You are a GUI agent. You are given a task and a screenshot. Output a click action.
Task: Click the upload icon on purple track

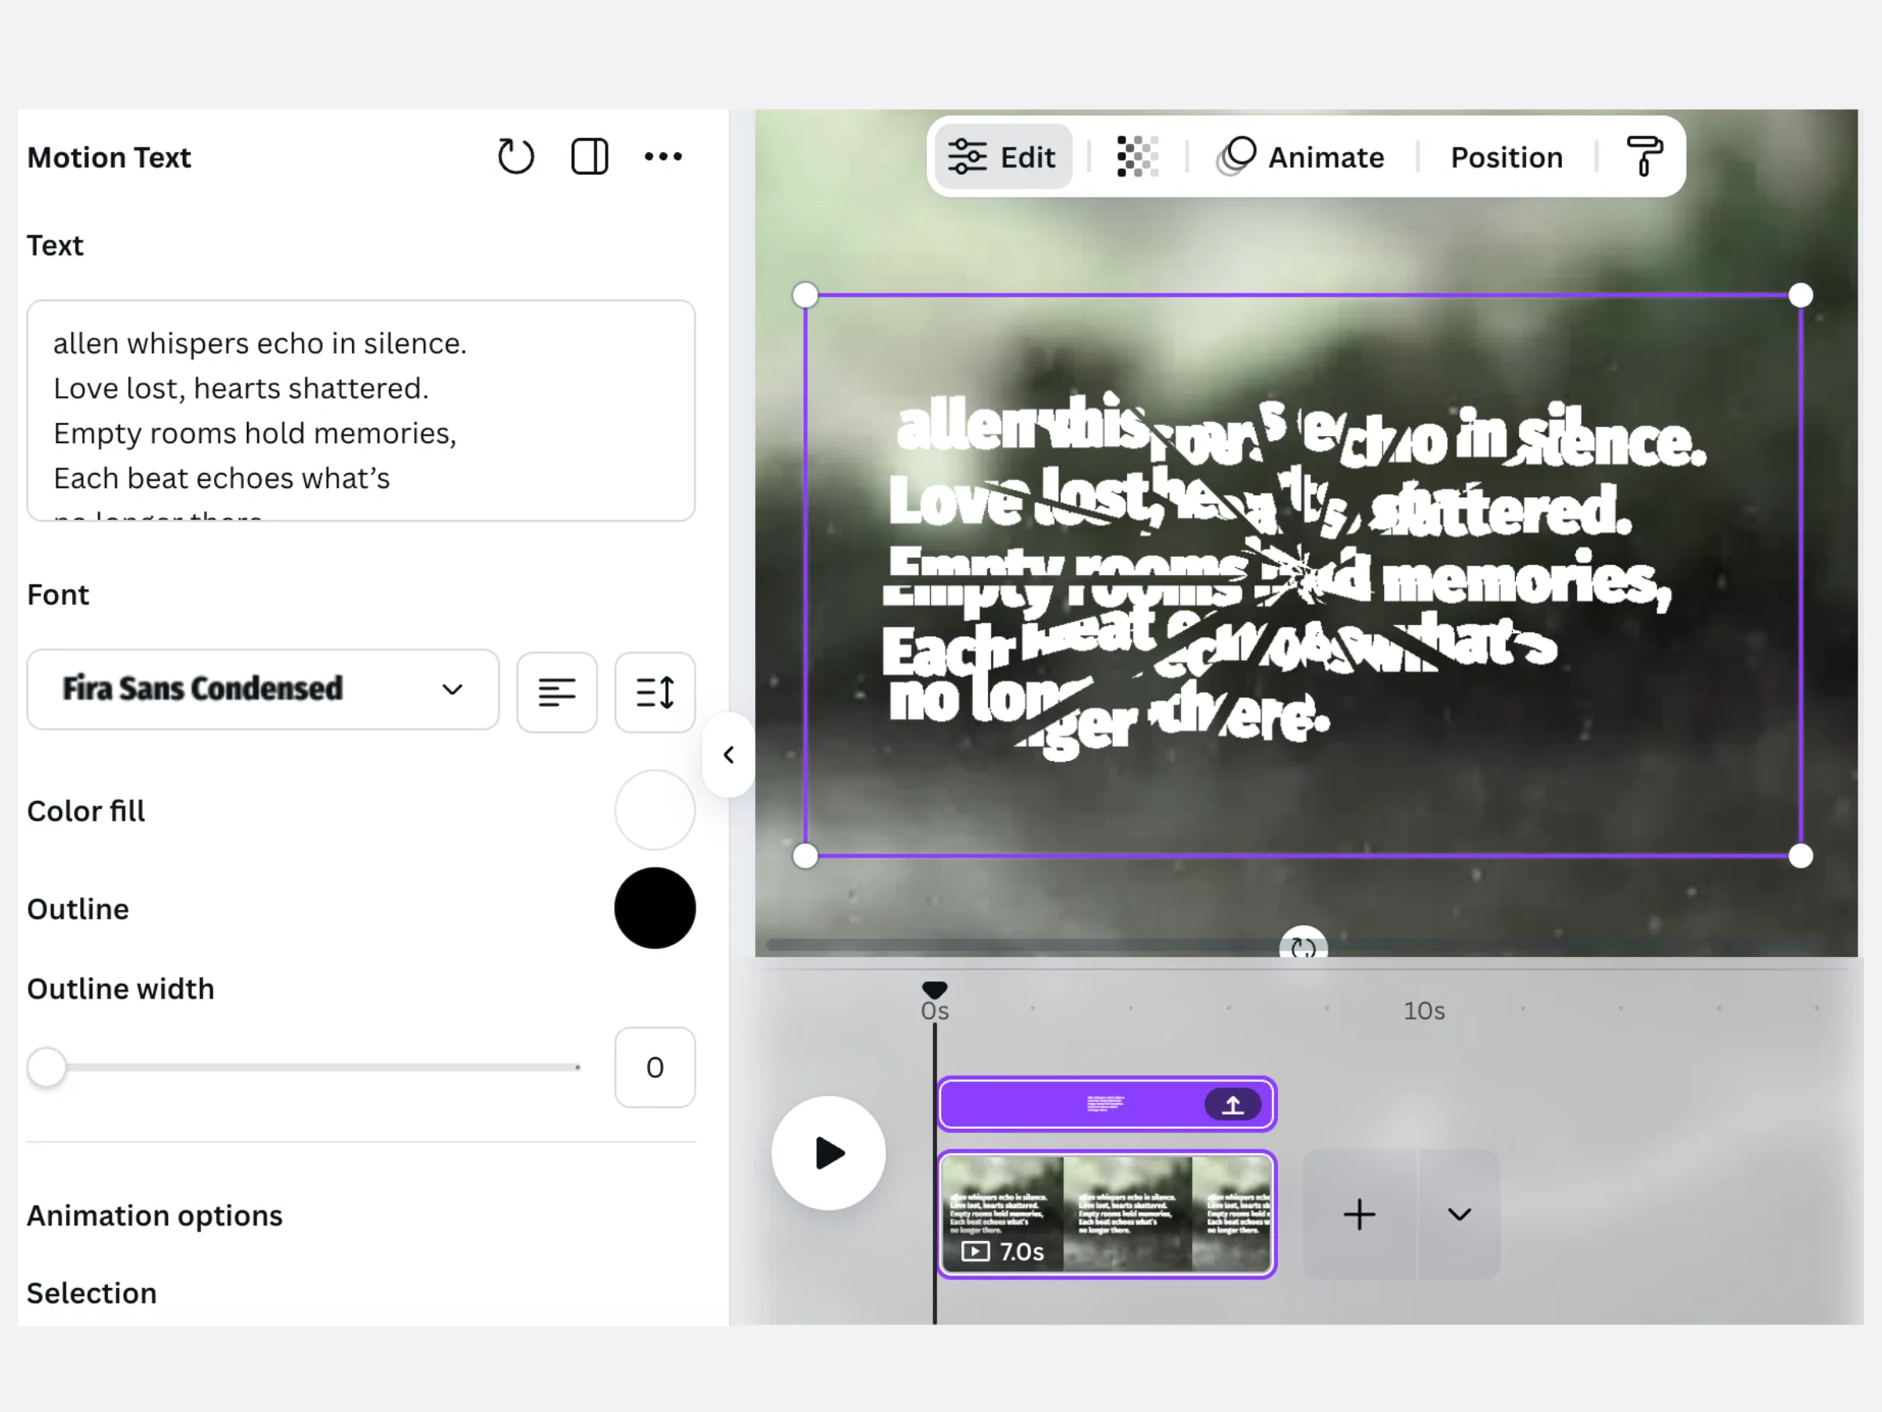[x=1232, y=1104]
